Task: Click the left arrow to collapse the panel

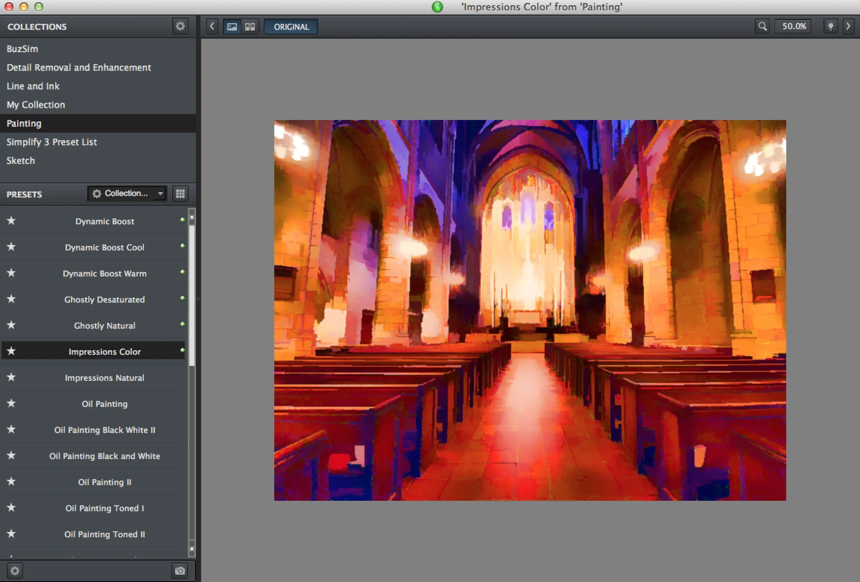Action: click(212, 26)
